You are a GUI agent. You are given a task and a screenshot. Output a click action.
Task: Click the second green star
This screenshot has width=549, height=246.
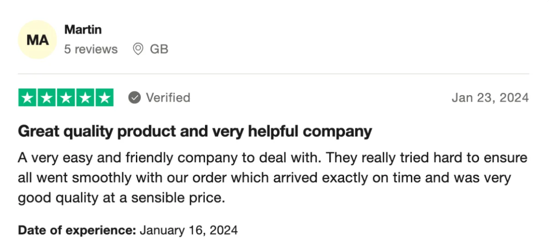click(47, 97)
